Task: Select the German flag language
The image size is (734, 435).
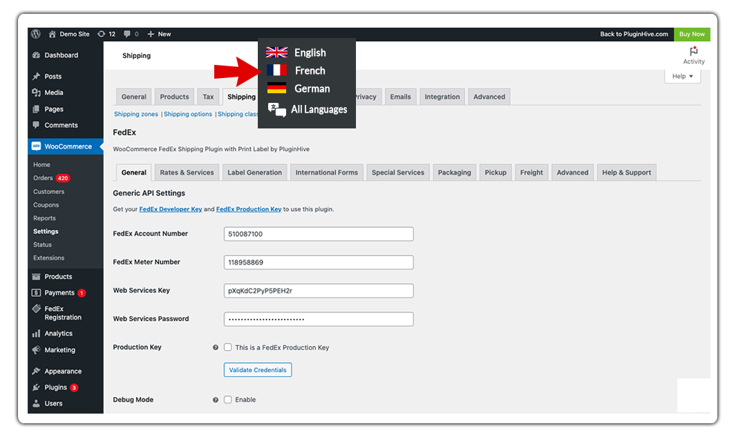Action: tap(276, 88)
